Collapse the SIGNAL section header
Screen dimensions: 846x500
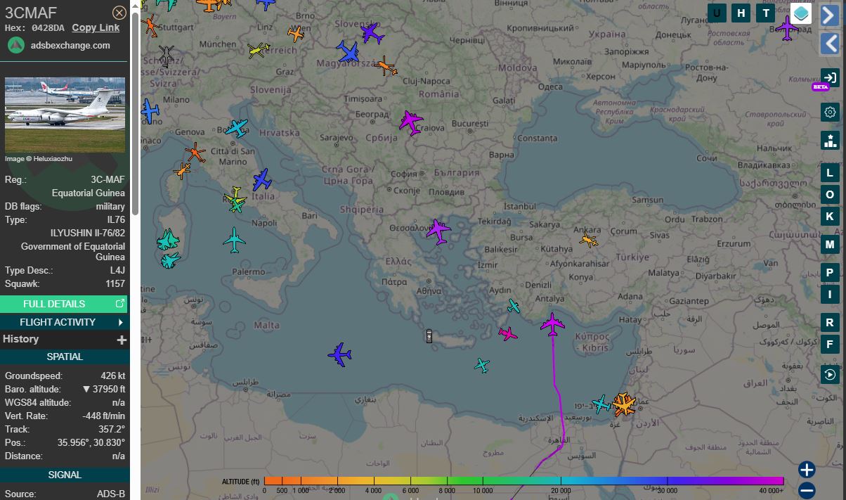65,475
